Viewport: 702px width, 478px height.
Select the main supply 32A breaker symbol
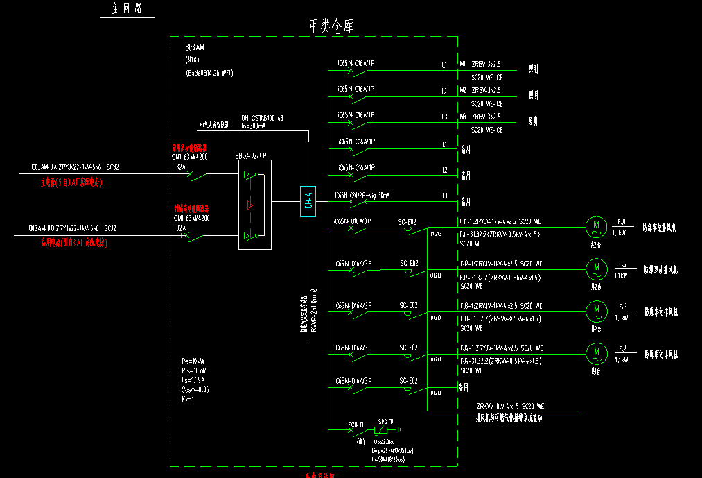[195, 175]
